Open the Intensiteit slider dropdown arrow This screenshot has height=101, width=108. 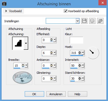click(x=83, y=66)
